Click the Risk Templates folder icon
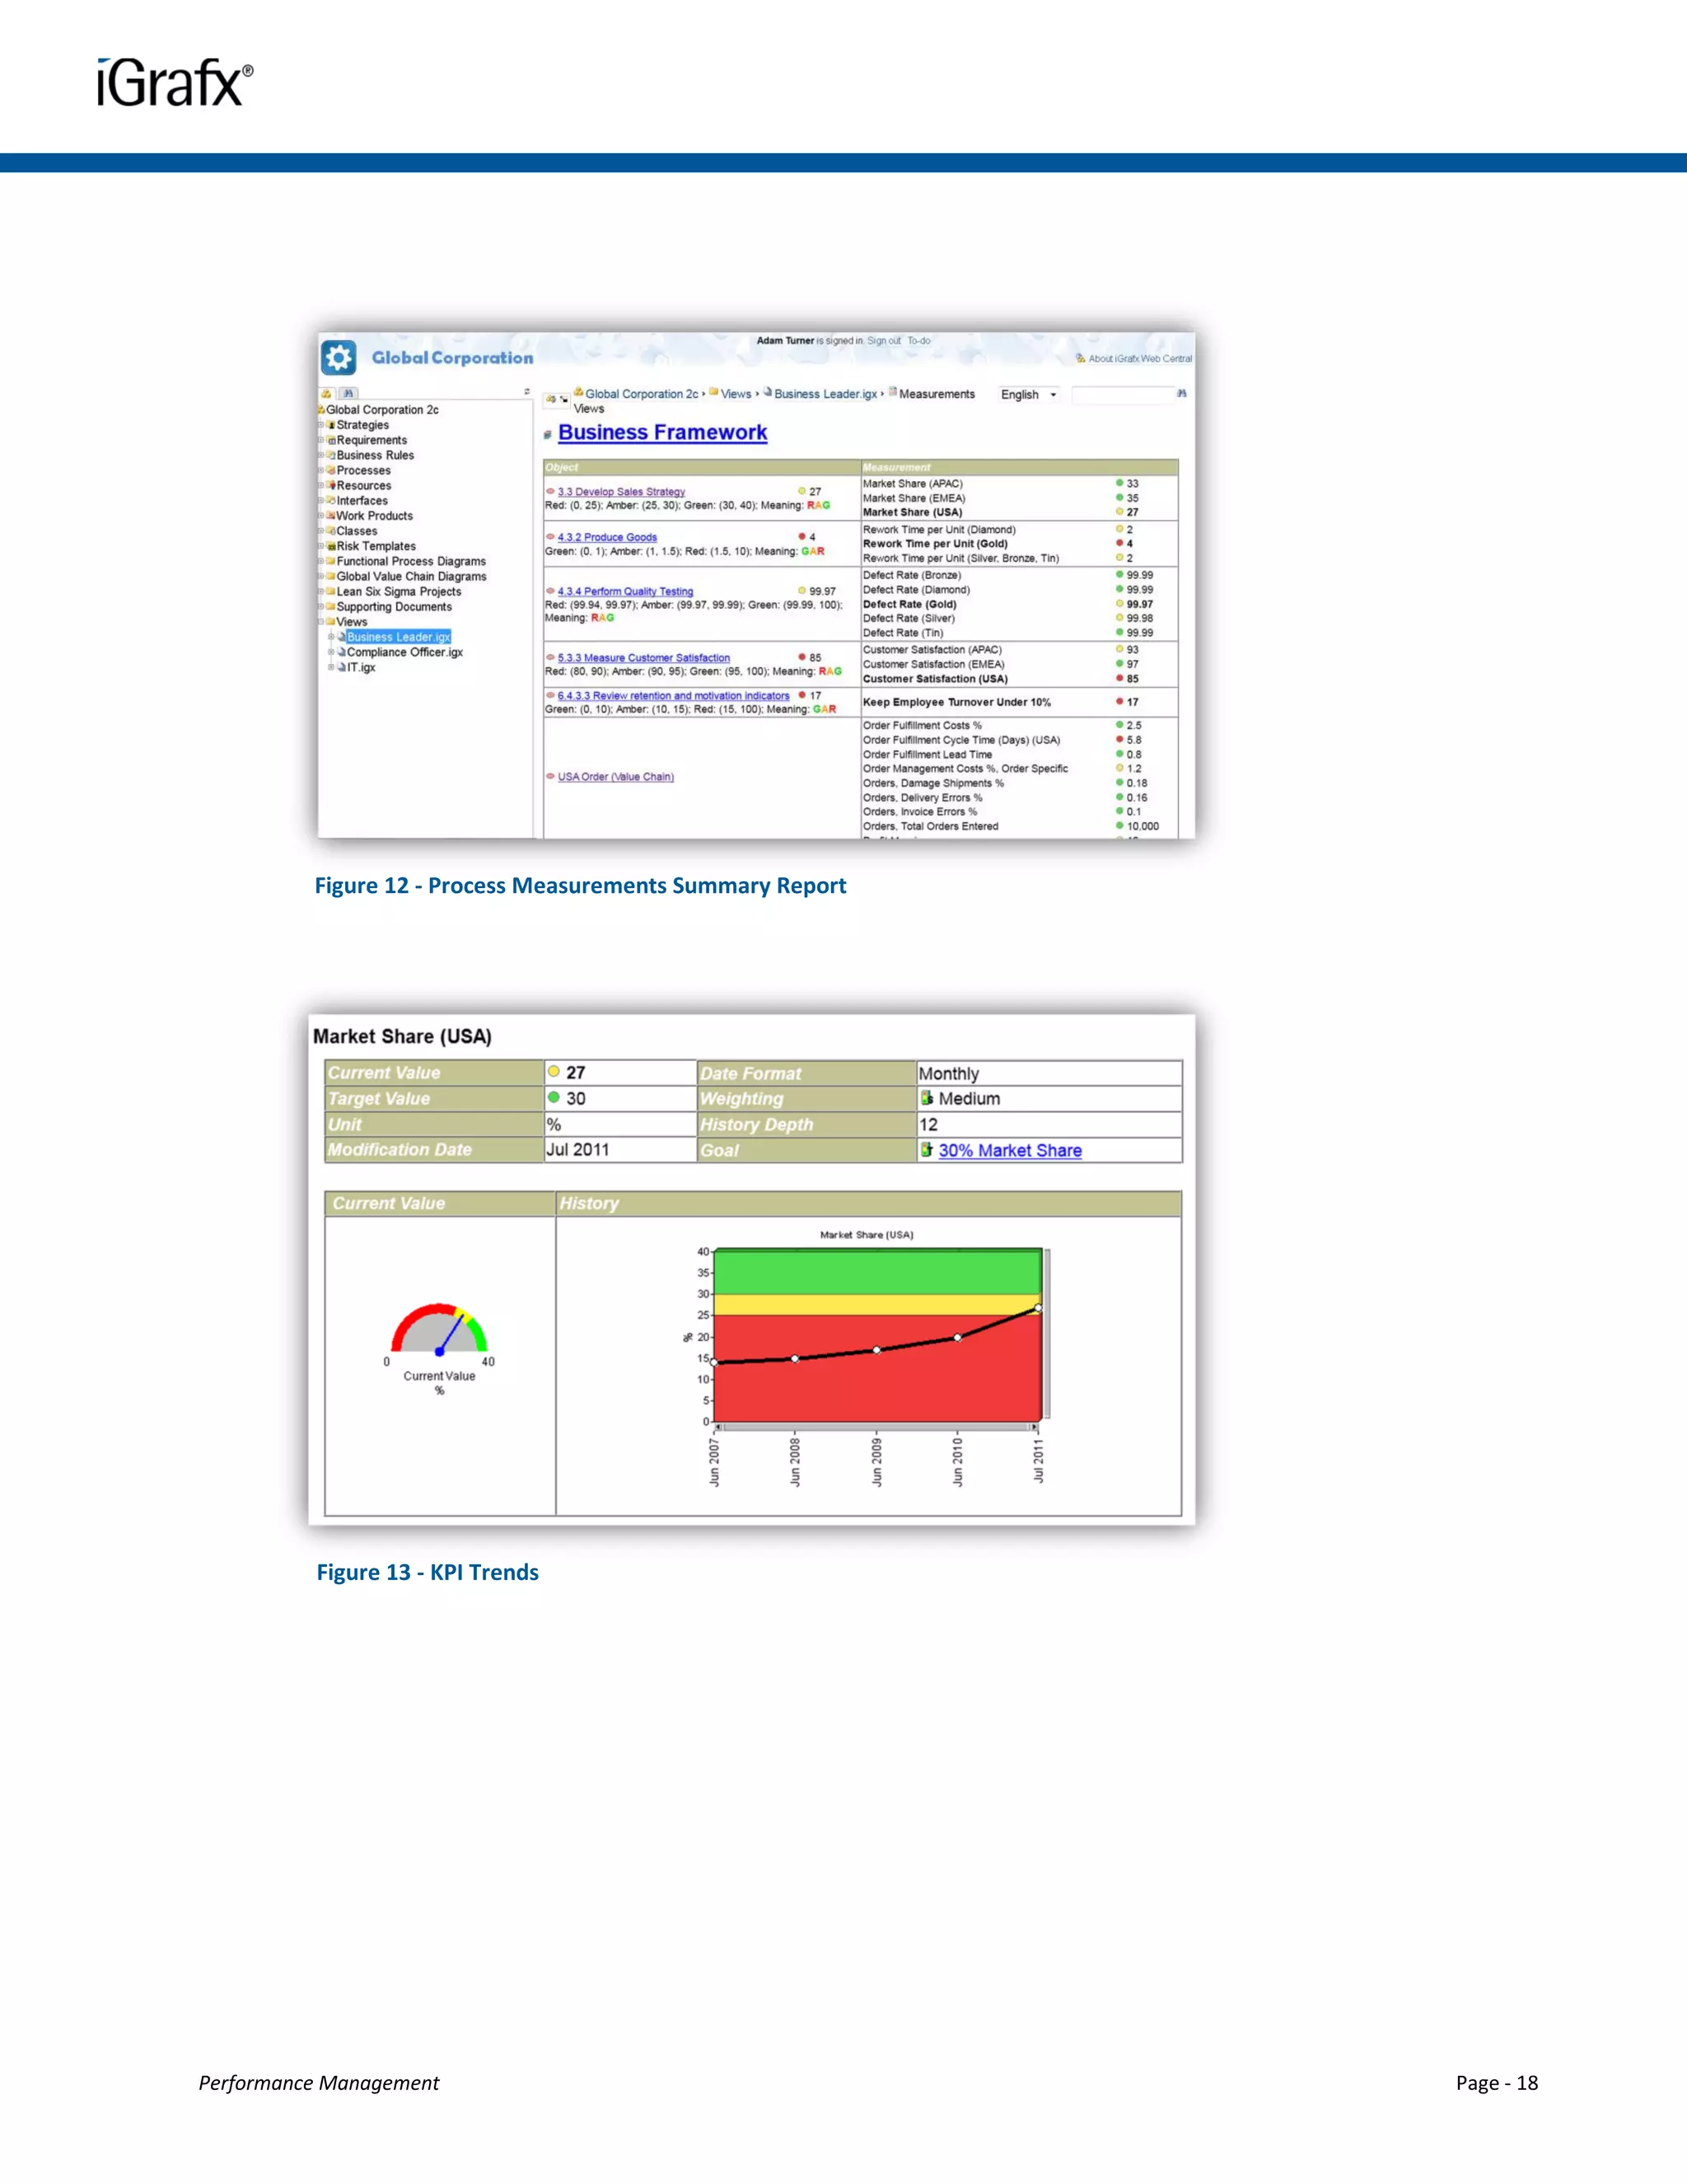The image size is (1687, 2183). [x=331, y=545]
